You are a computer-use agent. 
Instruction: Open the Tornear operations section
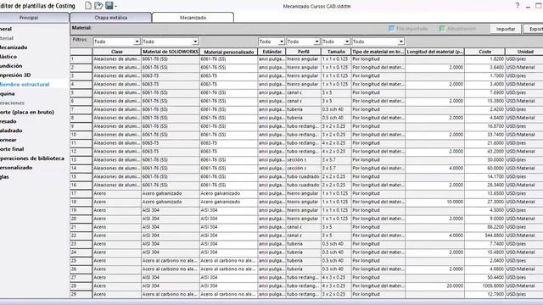click(x=8, y=140)
